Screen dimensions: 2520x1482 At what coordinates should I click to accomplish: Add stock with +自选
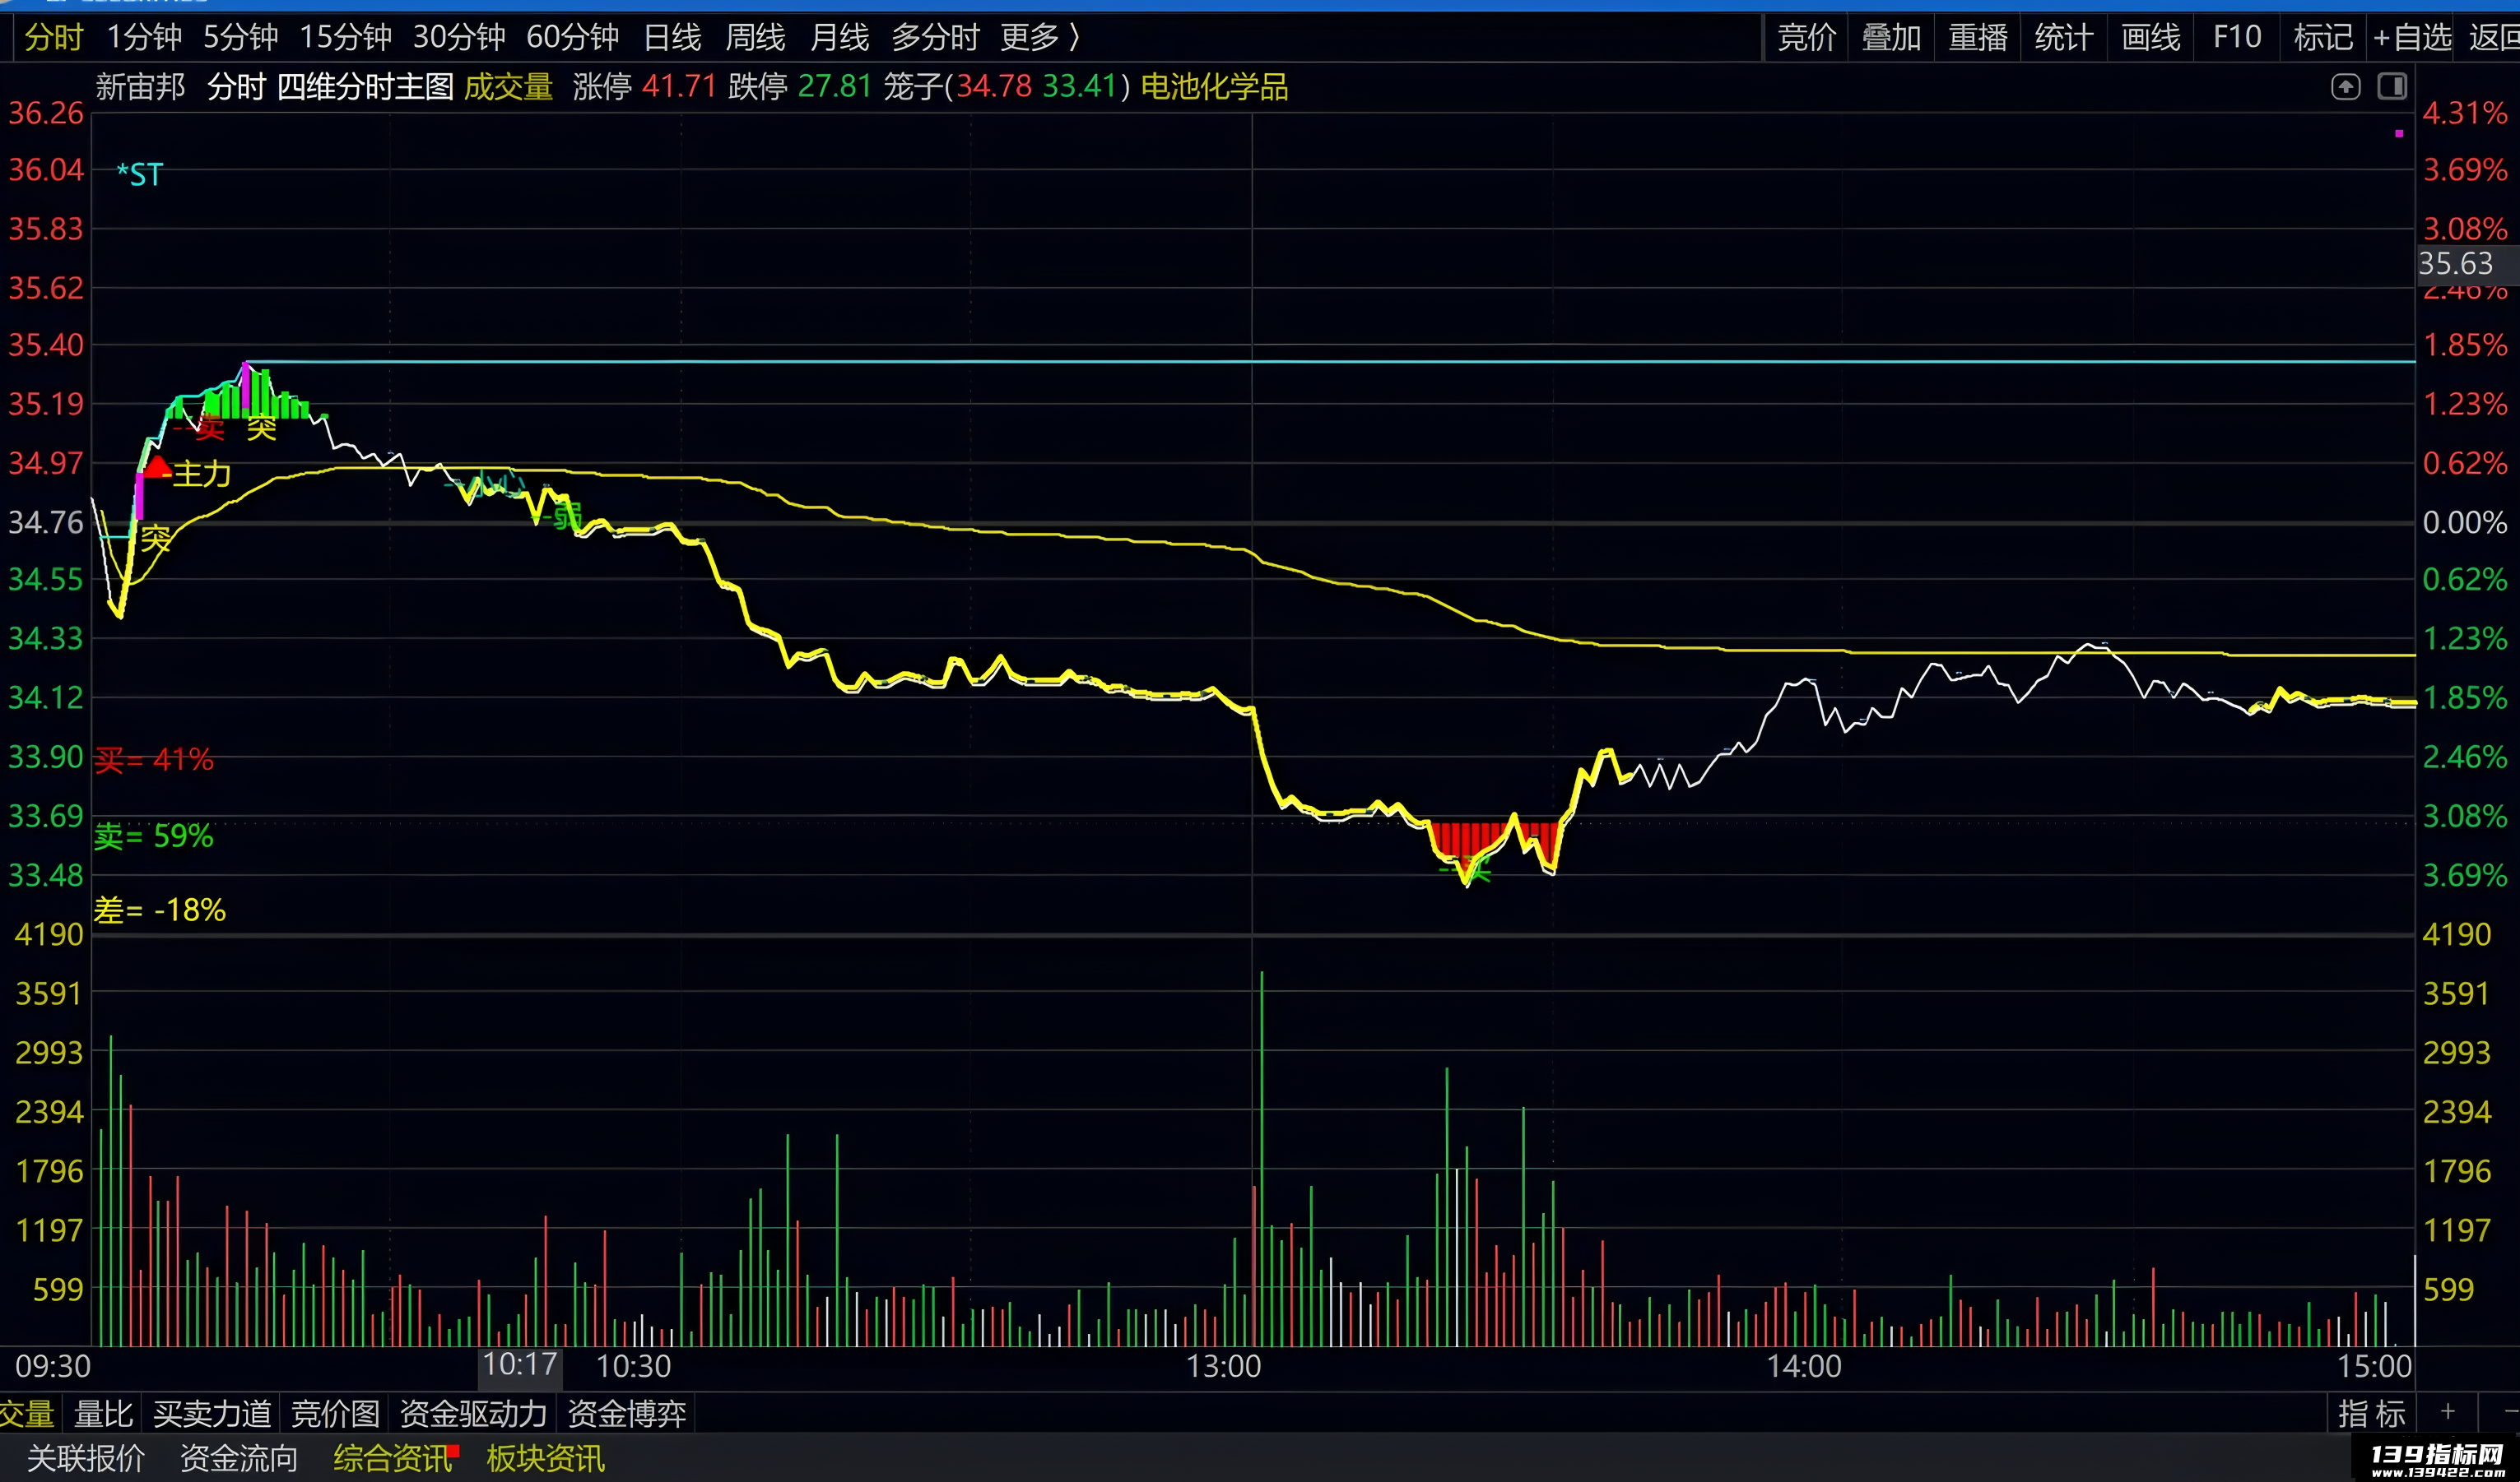tap(2411, 38)
